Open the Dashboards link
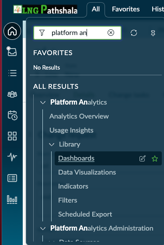 tap(76, 158)
